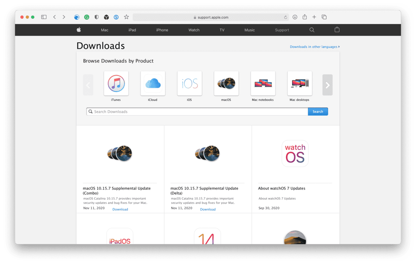Select the Delta update's Nov 11, 2020 date
The width and height of the screenshot is (416, 264).
pyautogui.click(x=181, y=208)
